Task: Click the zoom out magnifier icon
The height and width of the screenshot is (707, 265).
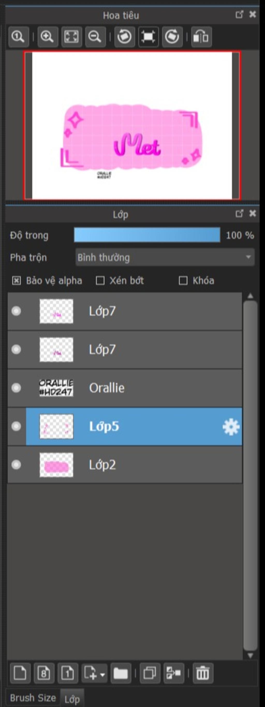Action: [x=95, y=37]
